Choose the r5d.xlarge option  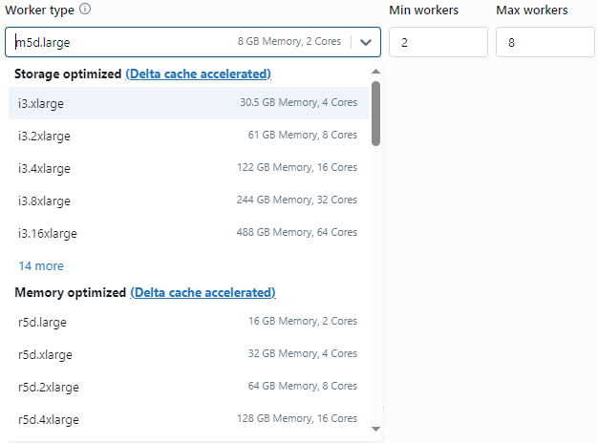187,354
